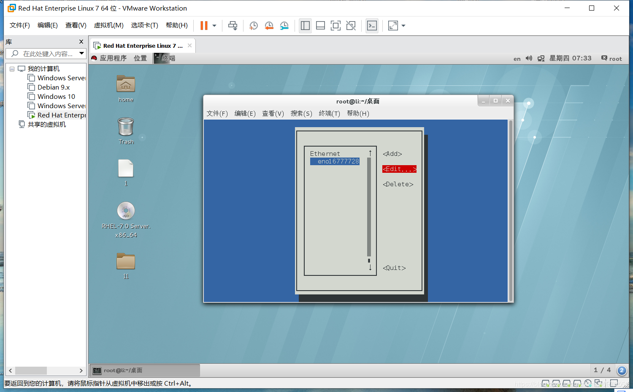Image resolution: width=633 pixels, height=392 pixels.
Task: Select Red Hat Enterprise in library tree
Action: 62,115
